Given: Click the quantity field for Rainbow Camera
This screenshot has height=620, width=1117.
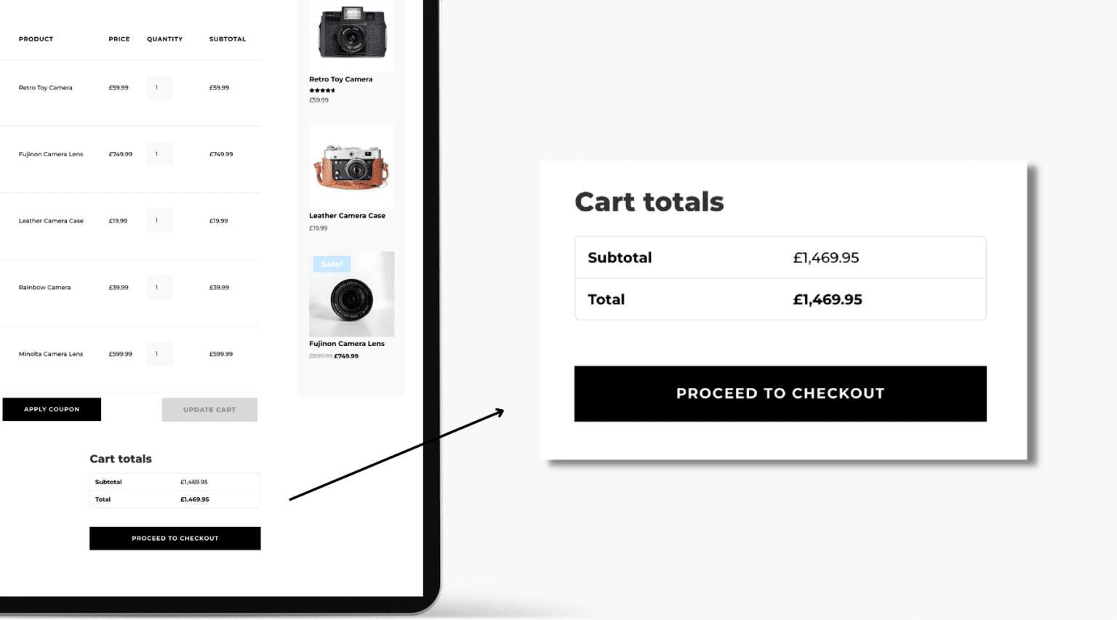Looking at the screenshot, I should tap(159, 287).
